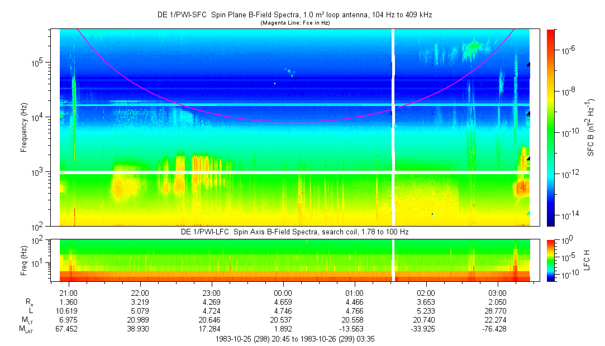
Task: Select the 21:00 time tick label
Action: tap(68, 292)
